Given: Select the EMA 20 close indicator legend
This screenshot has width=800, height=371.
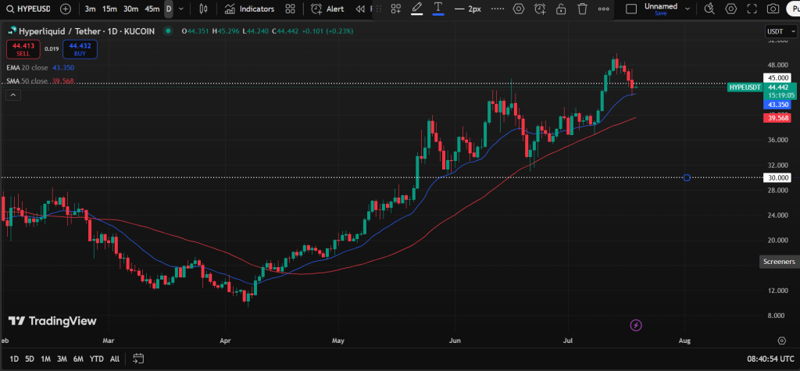Looking at the screenshot, I should (40, 67).
